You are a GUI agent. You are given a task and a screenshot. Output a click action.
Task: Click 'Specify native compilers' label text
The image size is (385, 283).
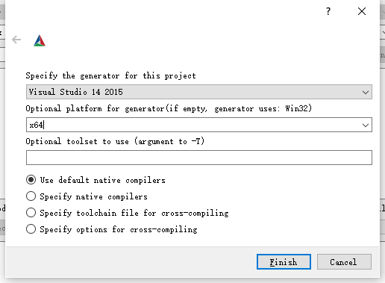pos(93,196)
